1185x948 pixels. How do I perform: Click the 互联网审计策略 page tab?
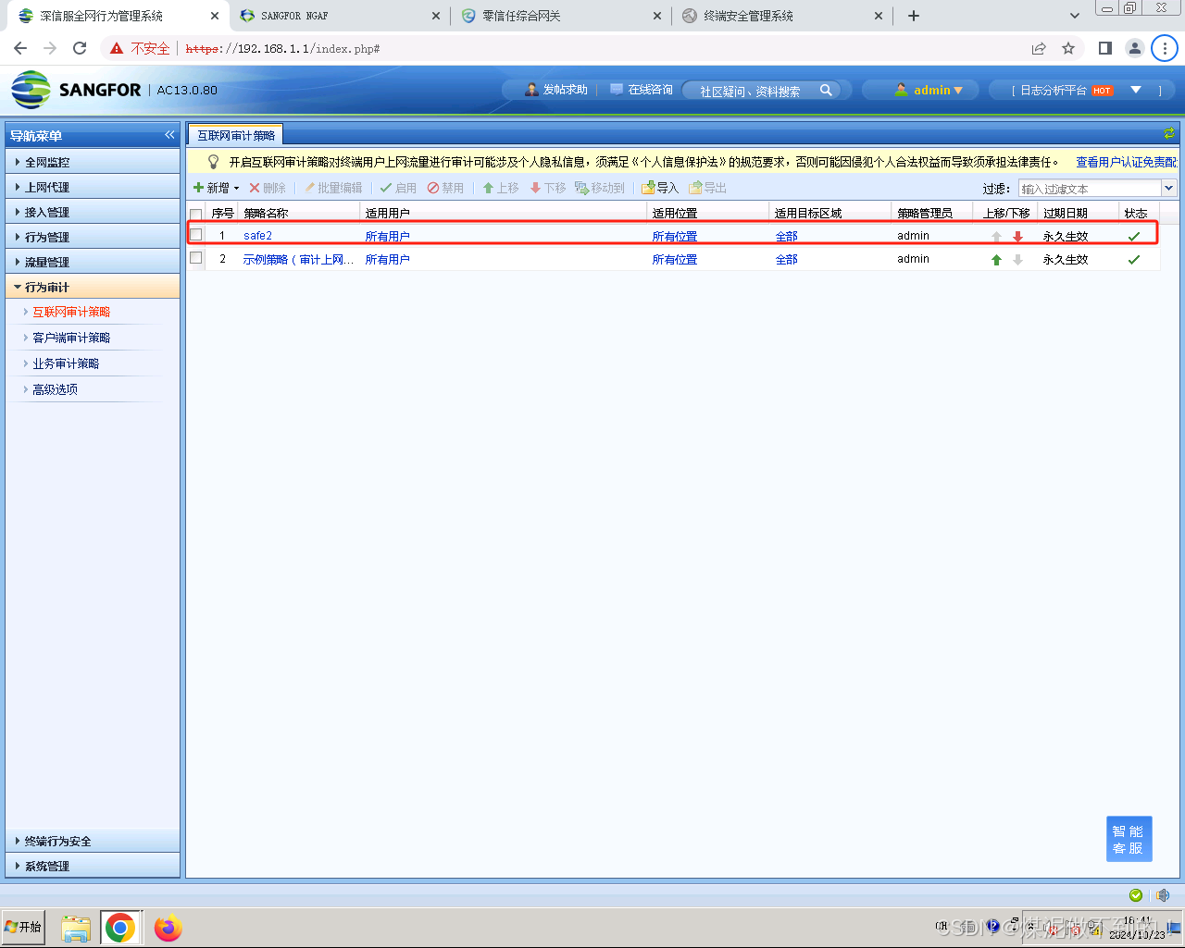tap(236, 135)
